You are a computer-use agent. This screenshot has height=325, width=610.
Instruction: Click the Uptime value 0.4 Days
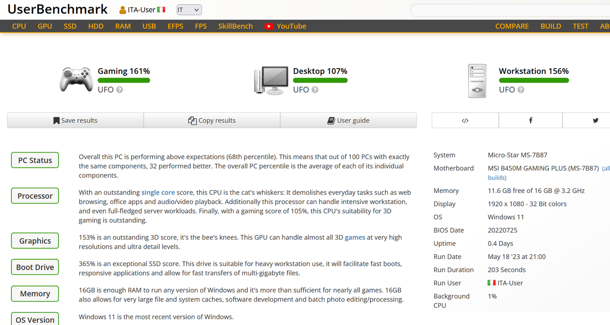[500, 244]
